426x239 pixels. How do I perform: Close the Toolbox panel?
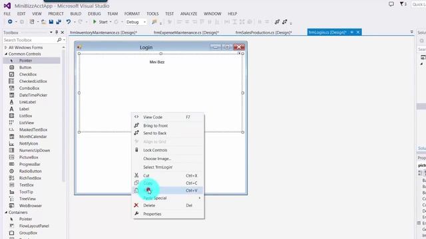tap(62, 33)
